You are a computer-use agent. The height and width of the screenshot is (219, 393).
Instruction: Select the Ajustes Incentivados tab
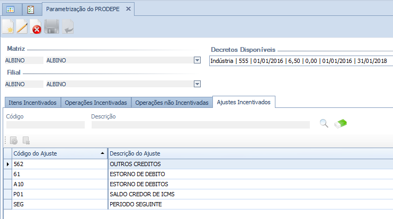(244, 102)
